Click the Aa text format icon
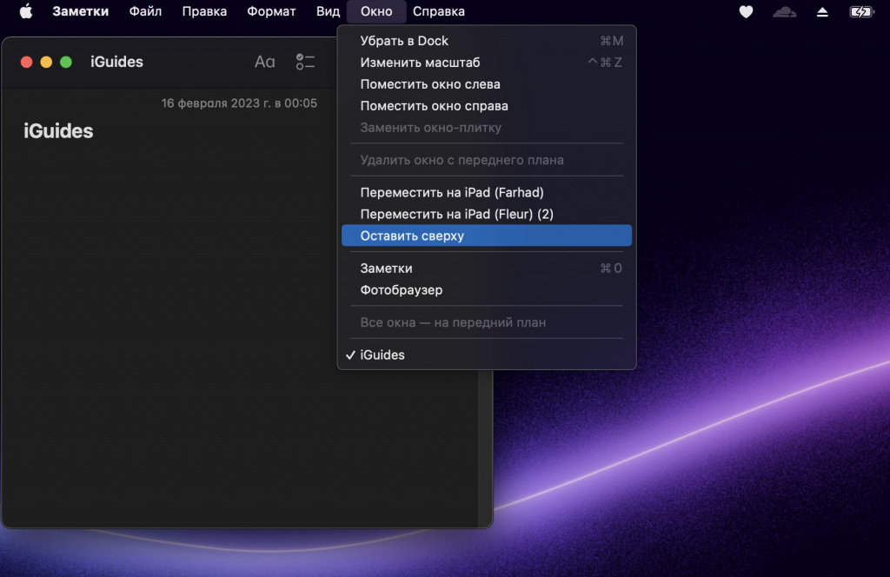Image resolution: width=890 pixels, height=577 pixels. [x=264, y=62]
